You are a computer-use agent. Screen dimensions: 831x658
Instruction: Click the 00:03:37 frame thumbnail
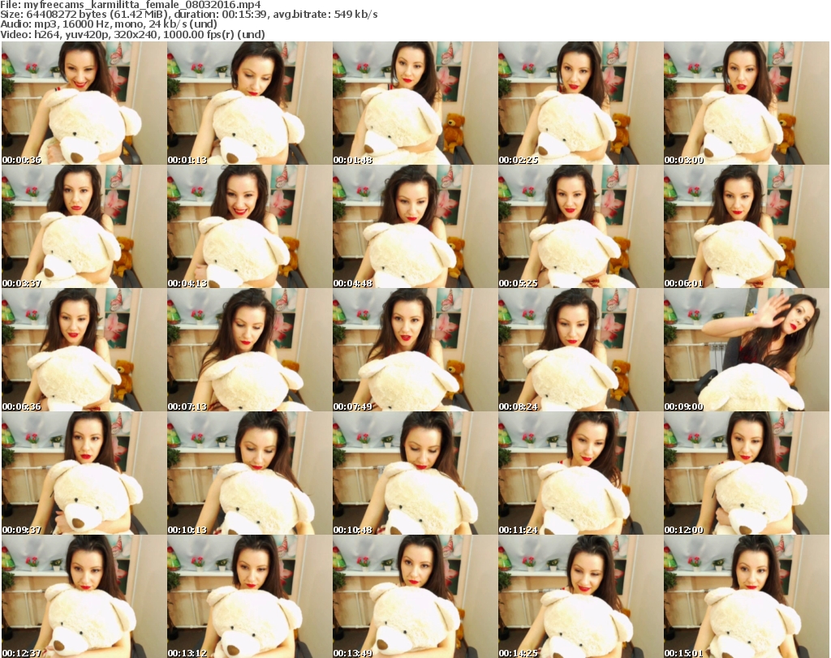(x=83, y=226)
